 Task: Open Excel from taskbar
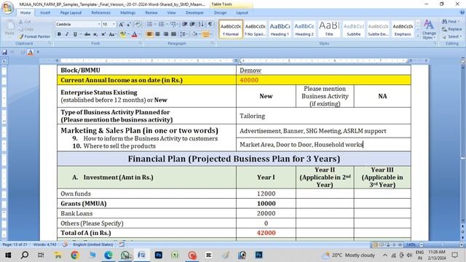[x=175, y=255]
